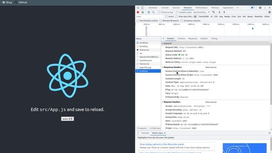Viewport: 272px width, 153px height.
Task: Stop recording network log (red circle)
Action: (138, 12)
